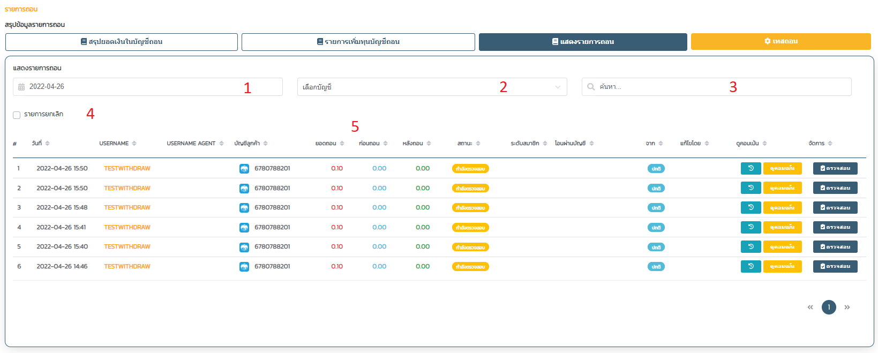This screenshot has height=353, width=878.
Task: Go to the next page using » arrow
Action: 847,307
